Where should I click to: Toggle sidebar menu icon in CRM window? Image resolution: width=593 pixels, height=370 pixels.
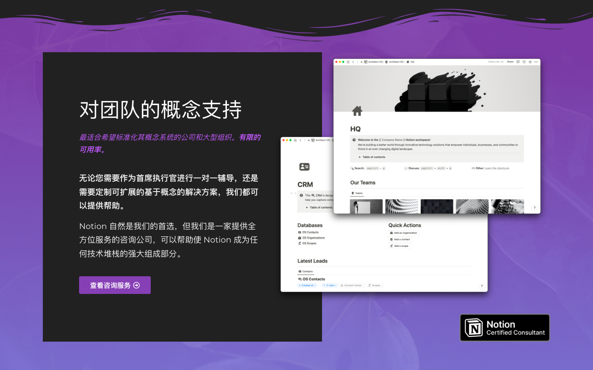295,140
